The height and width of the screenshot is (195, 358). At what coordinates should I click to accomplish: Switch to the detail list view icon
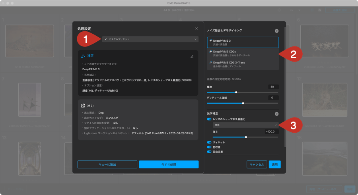pyautogui.click(x=320, y=10)
